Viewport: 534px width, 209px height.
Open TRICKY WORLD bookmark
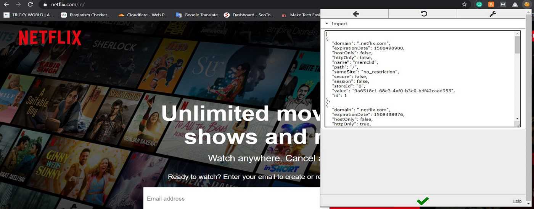pyautogui.click(x=29, y=15)
